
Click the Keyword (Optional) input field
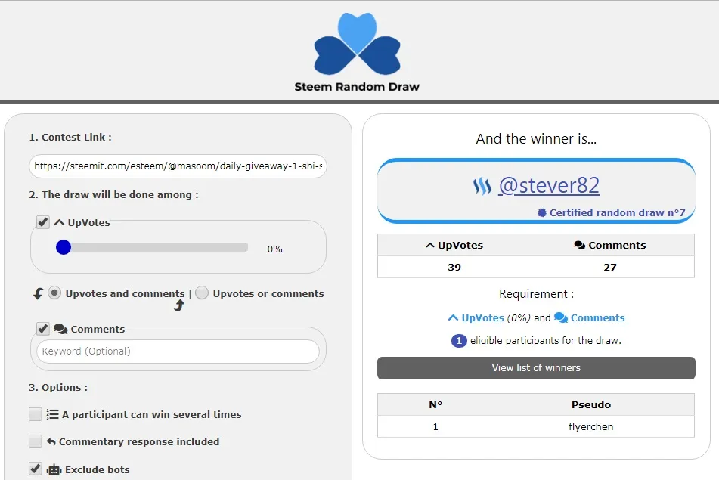[x=178, y=351]
